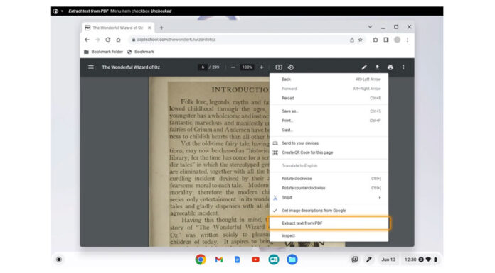The image size is (495, 273).
Task: Open the PDF annotate pencil tool
Action: pyautogui.click(x=364, y=67)
